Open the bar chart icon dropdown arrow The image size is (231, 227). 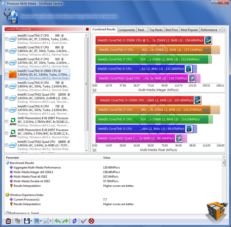pyautogui.click(x=41, y=221)
